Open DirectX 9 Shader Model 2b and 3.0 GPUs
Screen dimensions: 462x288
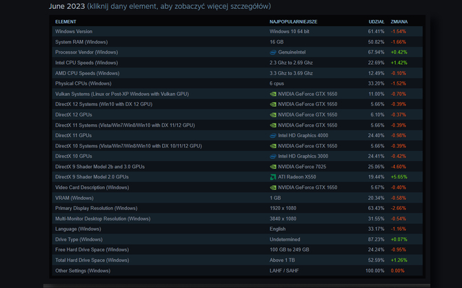click(x=237, y=167)
